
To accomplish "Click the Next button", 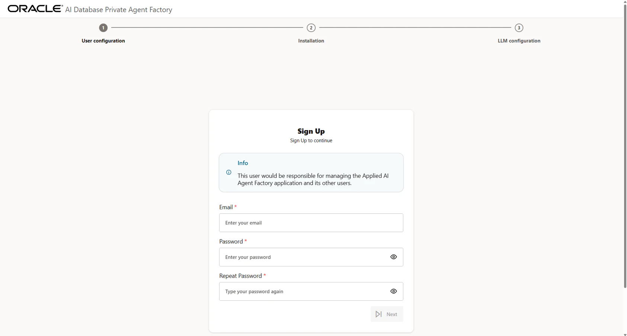I will click(387, 314).
